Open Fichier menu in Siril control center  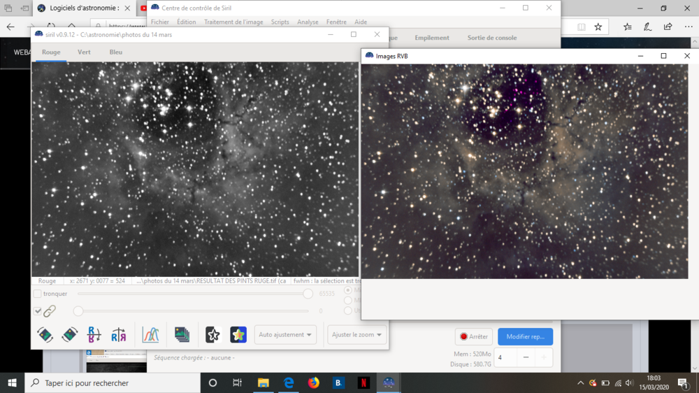point(159,22)
